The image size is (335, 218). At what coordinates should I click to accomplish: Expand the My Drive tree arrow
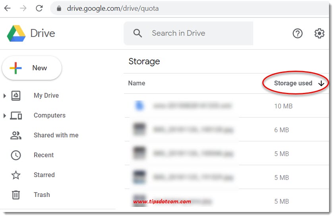(4, 96)
